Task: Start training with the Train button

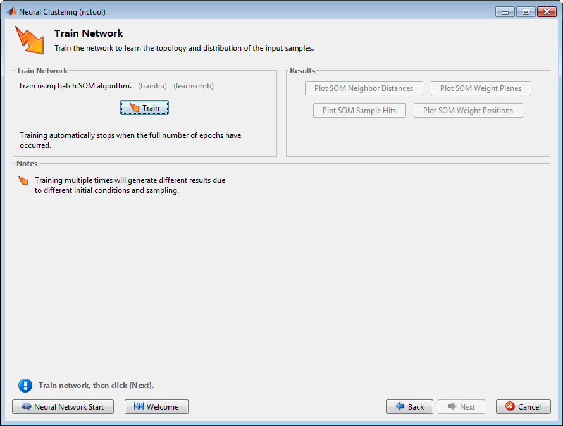Action: pos(144,107)
